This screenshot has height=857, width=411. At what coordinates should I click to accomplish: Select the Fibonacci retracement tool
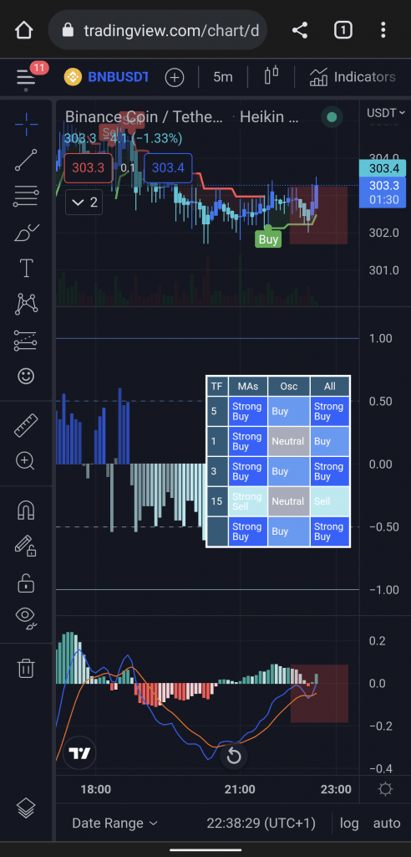click(26, 196)
